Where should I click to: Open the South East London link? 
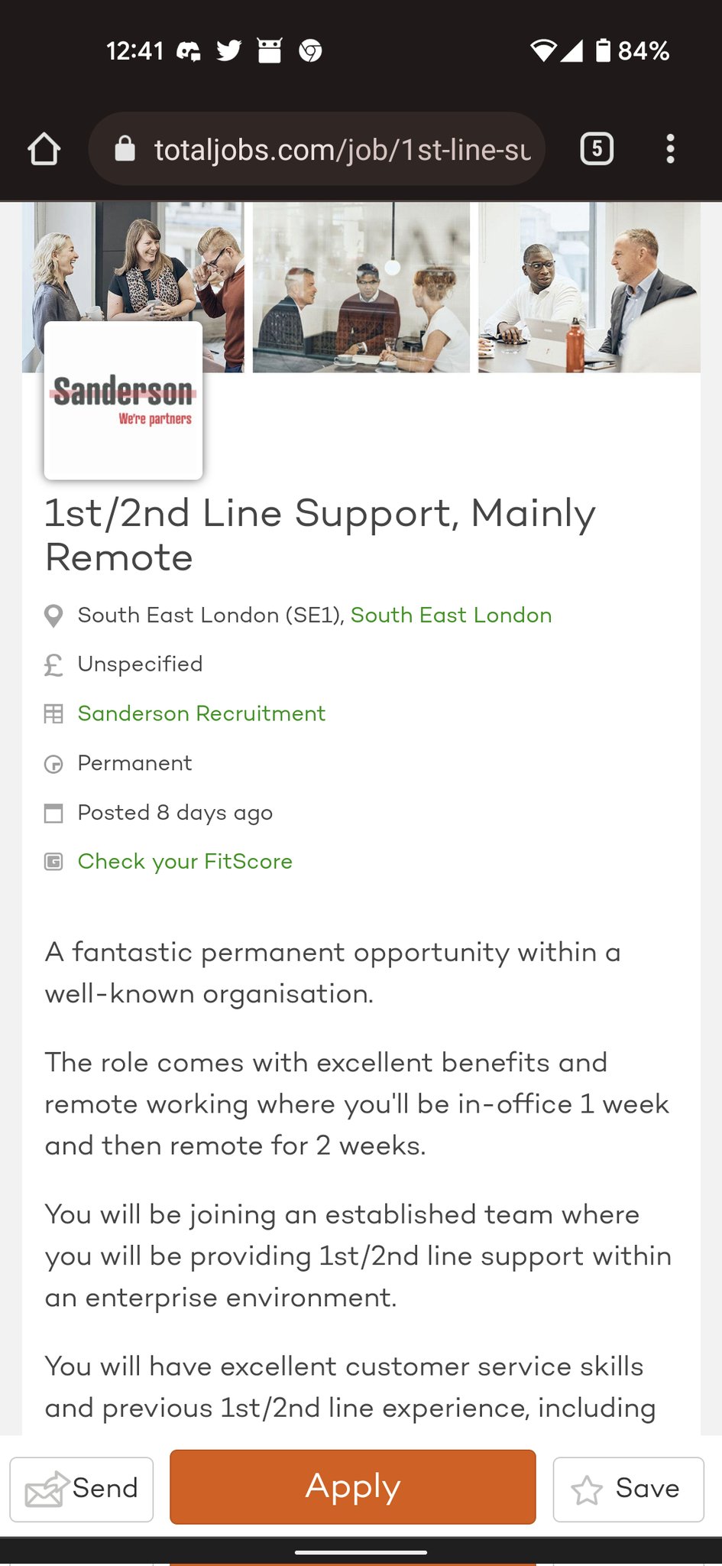click(451, 616)
